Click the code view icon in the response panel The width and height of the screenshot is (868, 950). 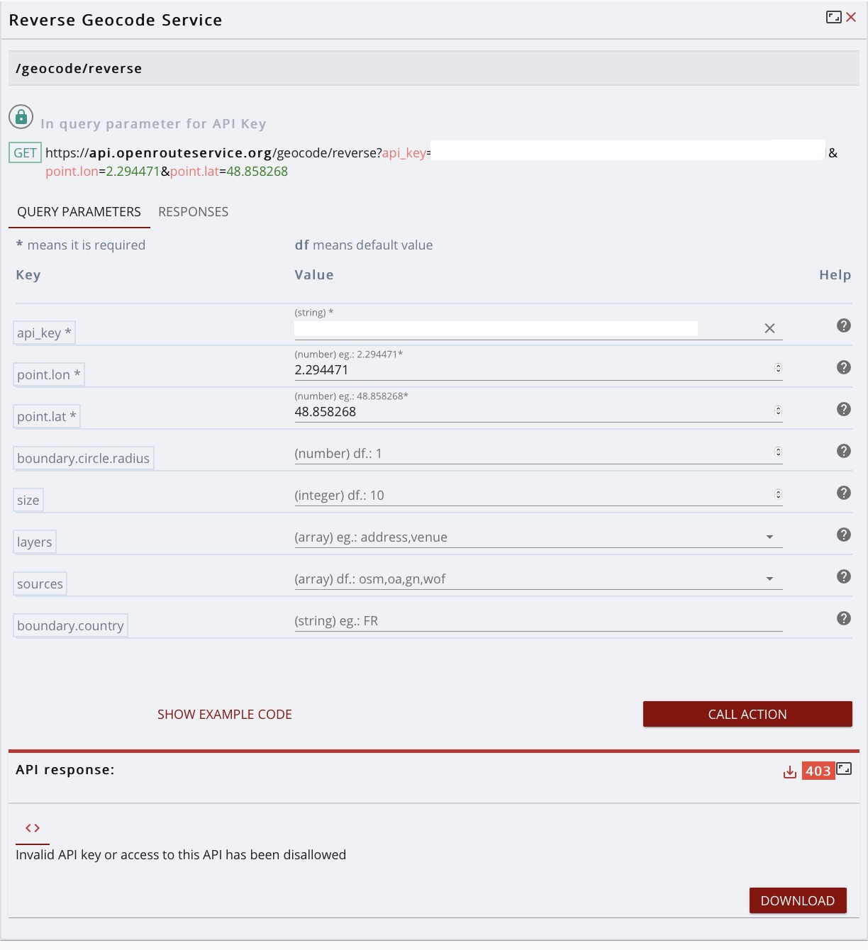pos(31,827)
